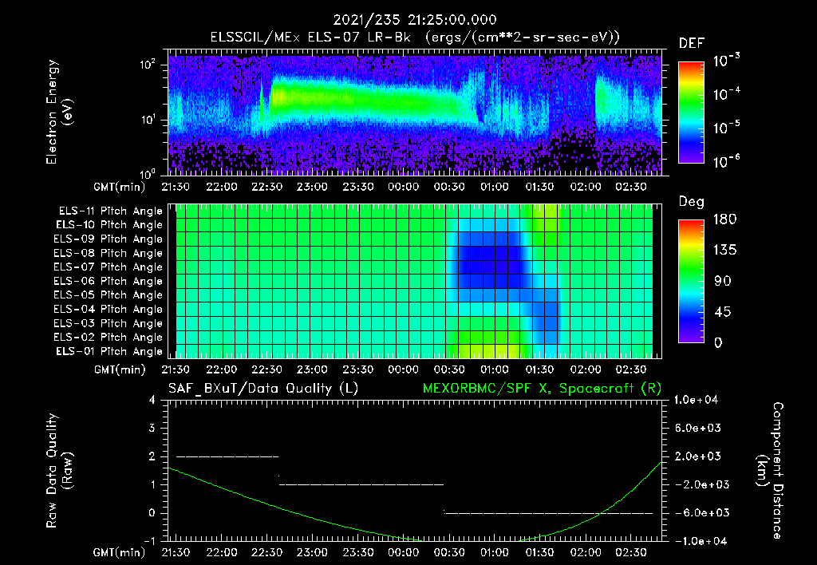Image resolution: width=817 pixels, height=565 pixels.
Task: Select the ELS-01 Pitch Angle row label
Action: (109, 351)
